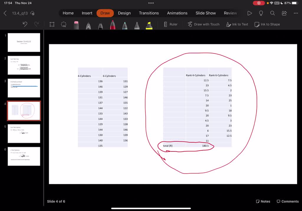The width and height of the screenshot is (302, 211).
Task: Select slide 3 thumbnail
Action: [x=24, y=88]
